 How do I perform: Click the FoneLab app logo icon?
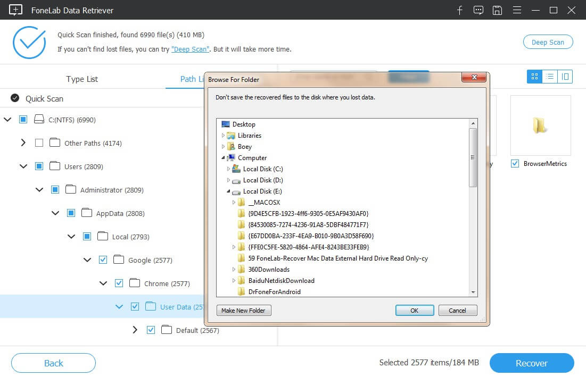(x=15, y=10)
